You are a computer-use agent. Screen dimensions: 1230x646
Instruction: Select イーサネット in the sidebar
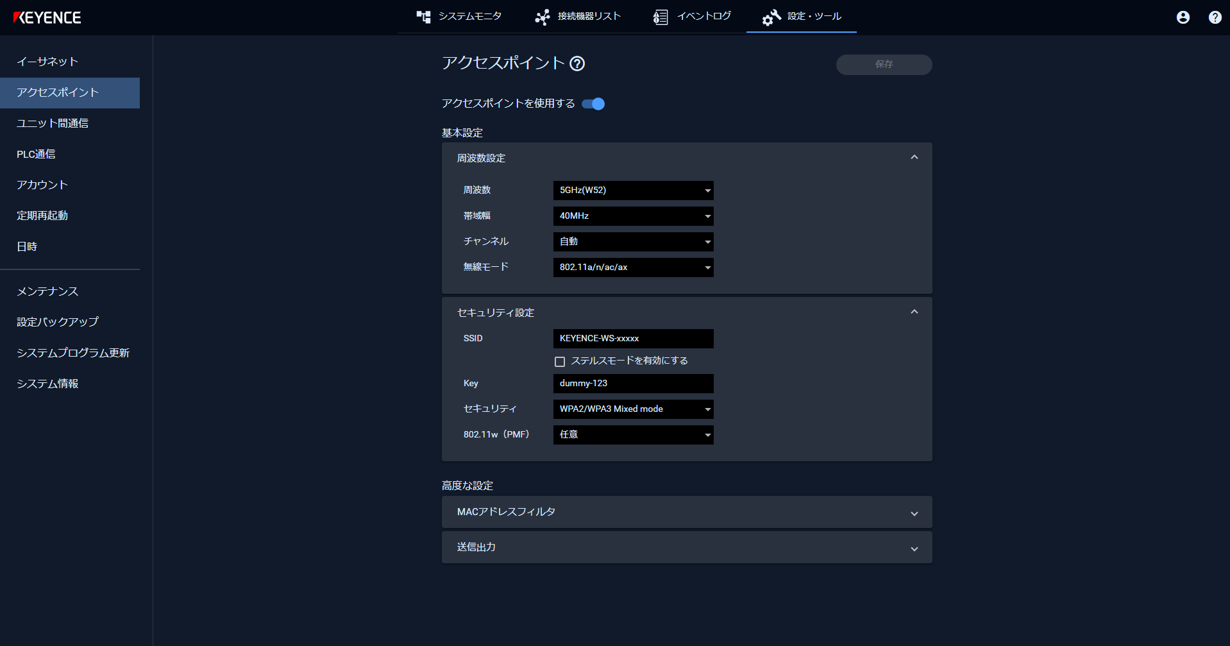(47, 62)
